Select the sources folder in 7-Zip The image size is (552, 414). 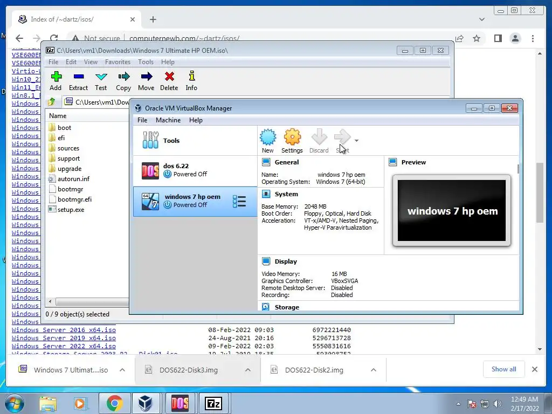tap(68, 148)
